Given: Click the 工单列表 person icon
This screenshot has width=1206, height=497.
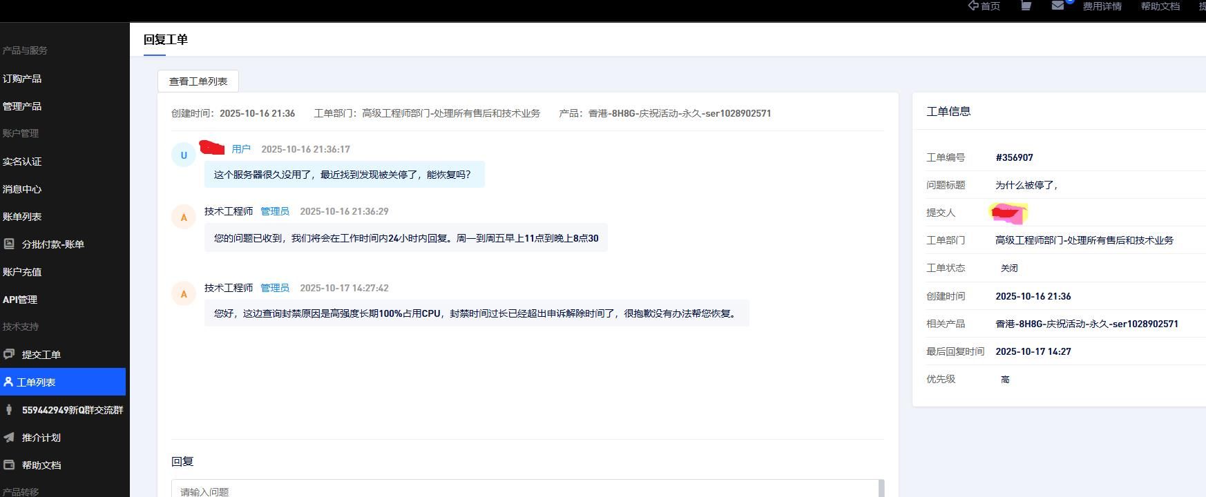Looking at the screenshot, I should coord(8,382).
